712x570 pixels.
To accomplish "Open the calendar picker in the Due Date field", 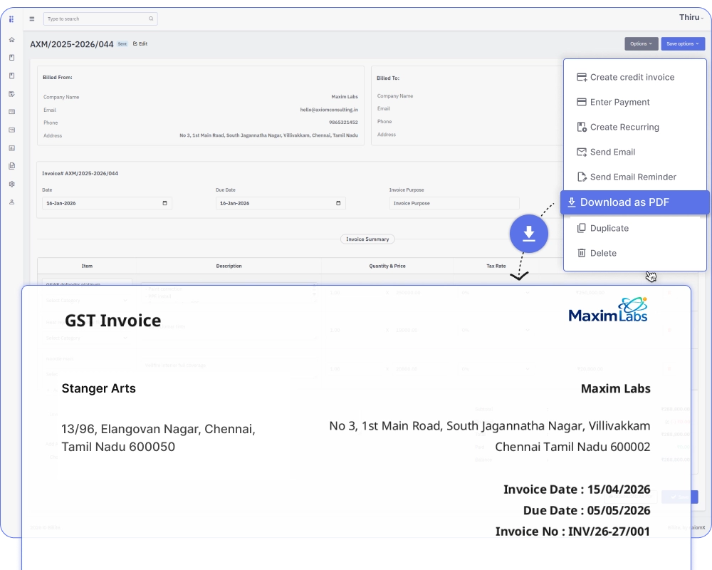I will coord(338,203).
